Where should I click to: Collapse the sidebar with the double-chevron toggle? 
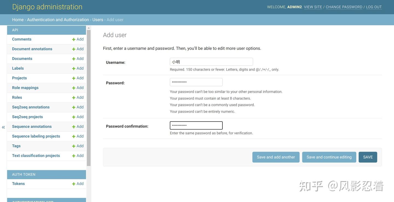click(x=3, y=127)
